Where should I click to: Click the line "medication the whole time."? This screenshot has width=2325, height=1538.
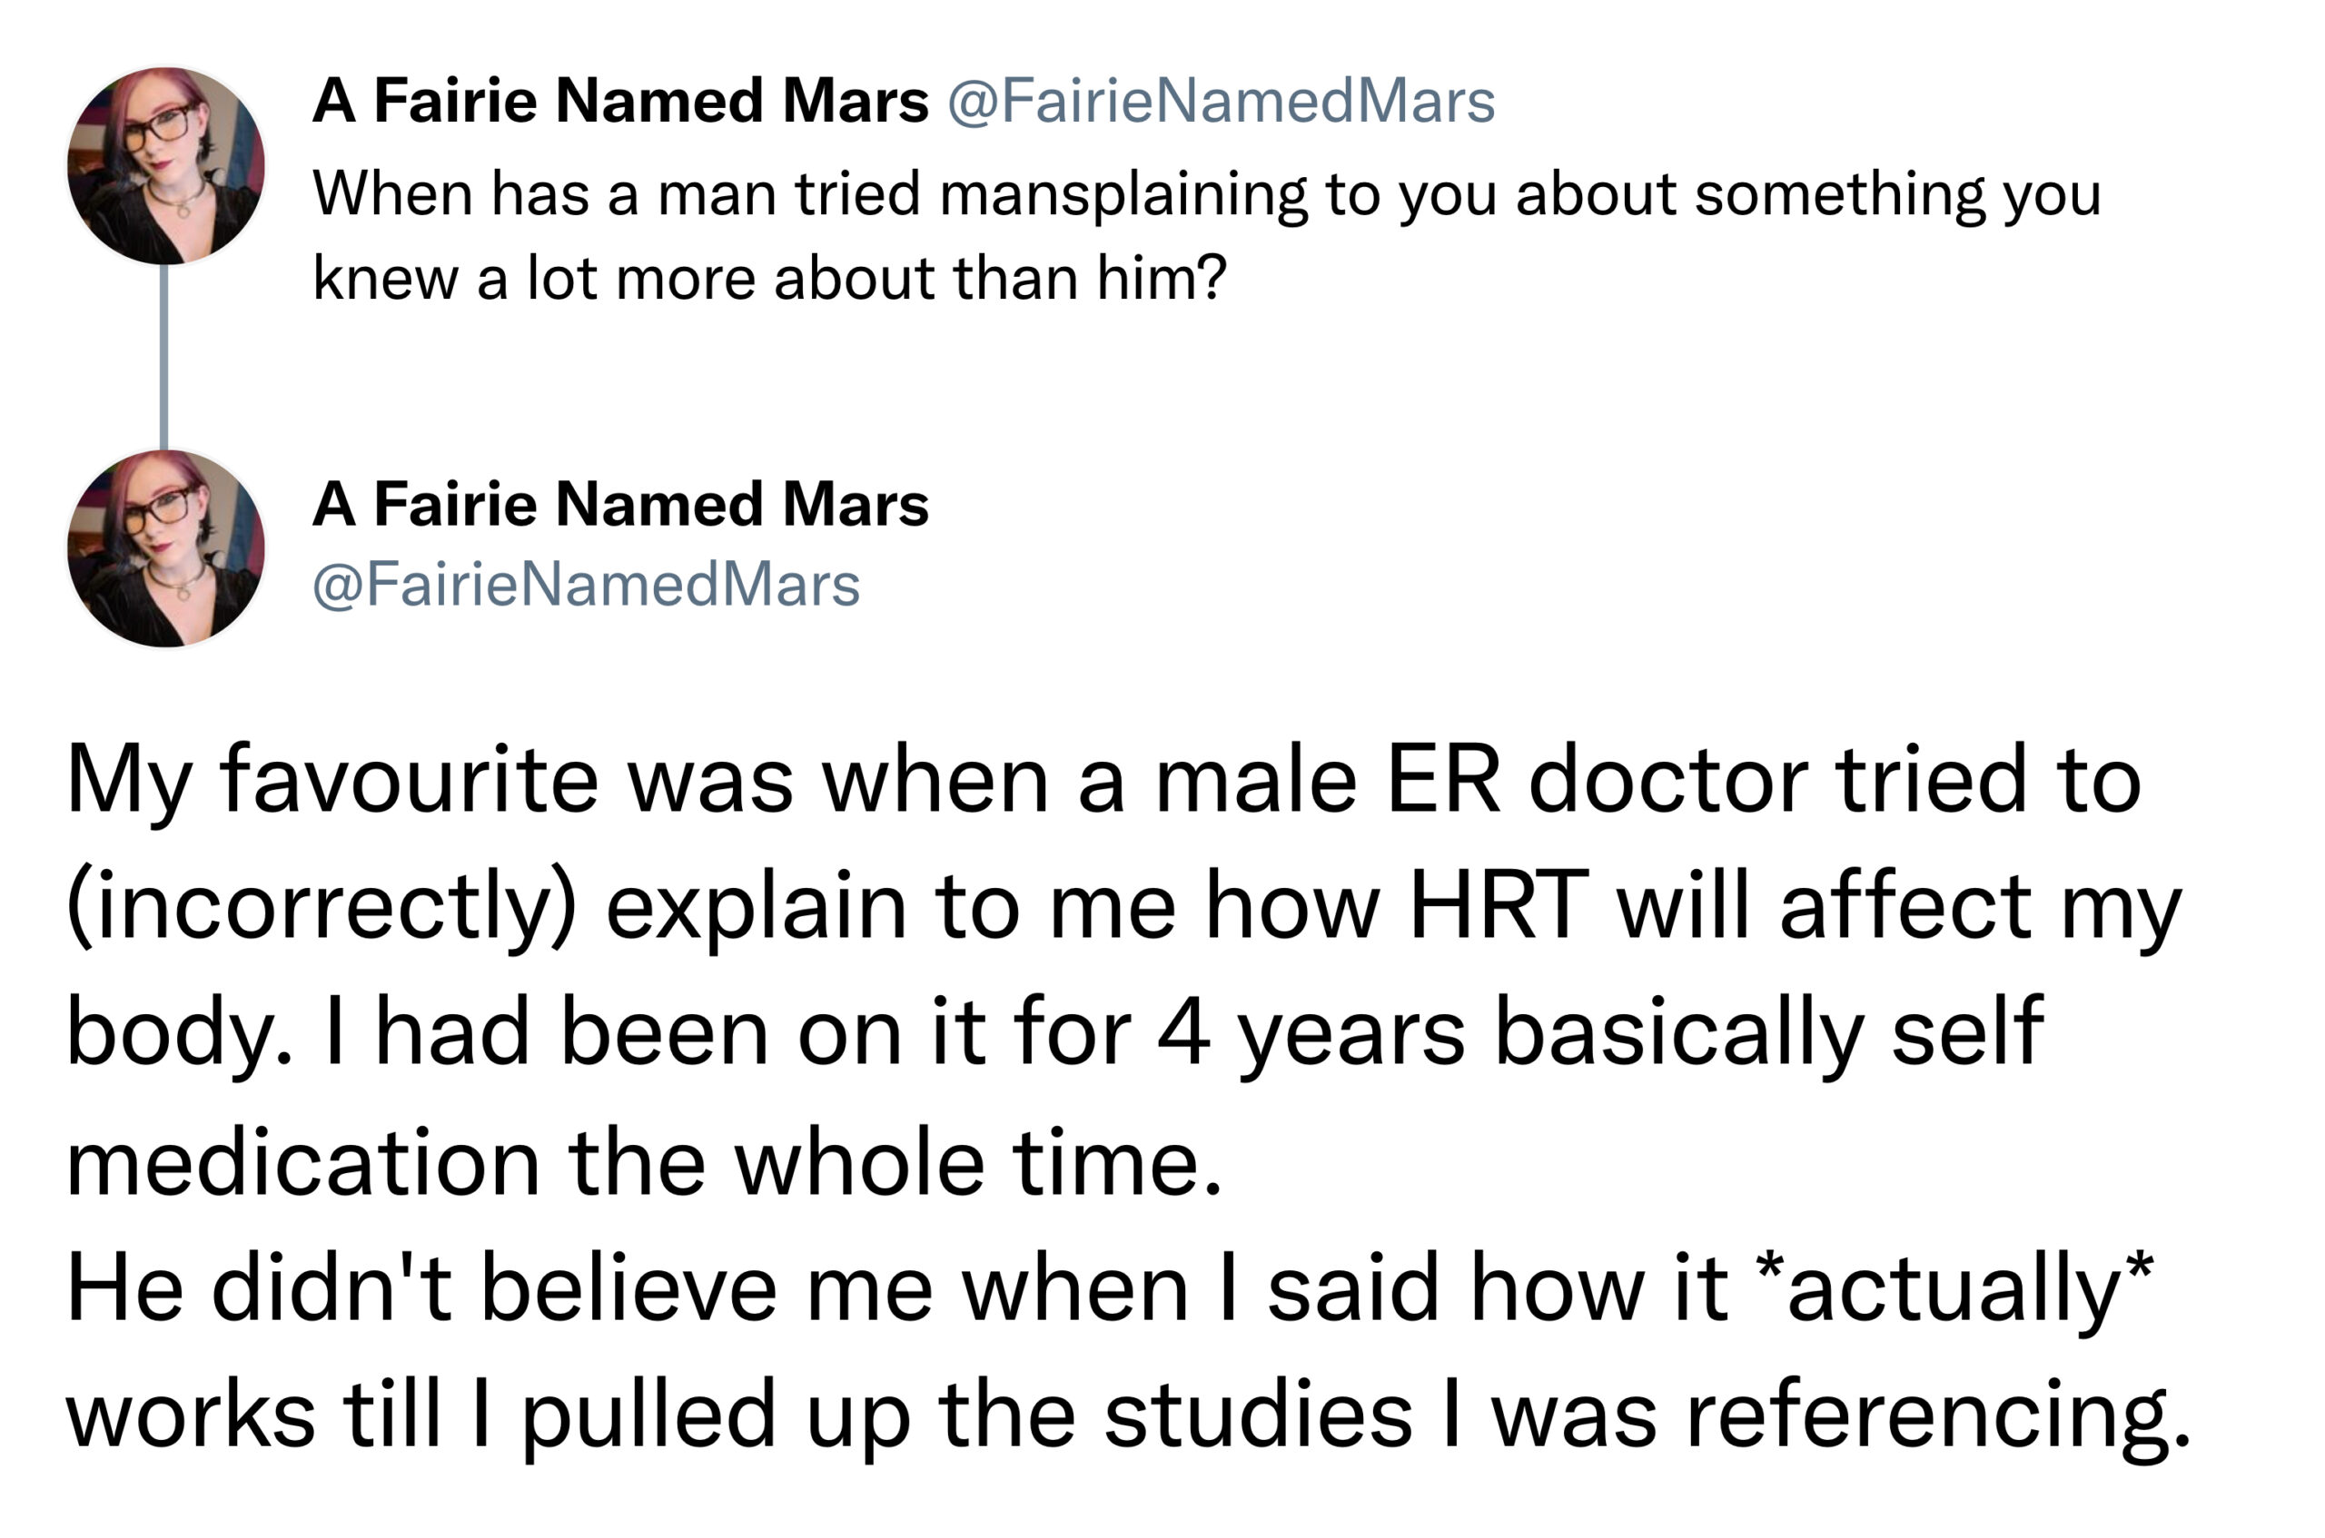(x=645, y=1162)
